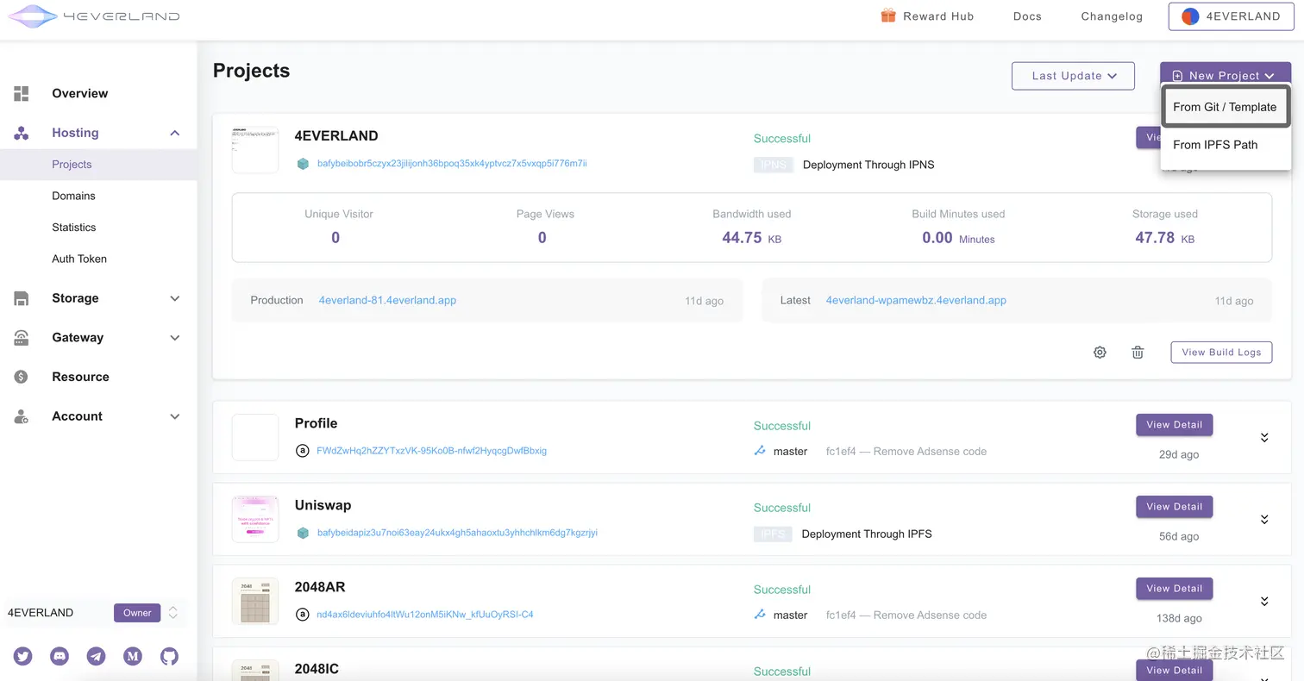Screen dimensions: 1304x681
Task: Open latest link 4everland-wpamewbz.4everland.app
Action: click(916, 300)
